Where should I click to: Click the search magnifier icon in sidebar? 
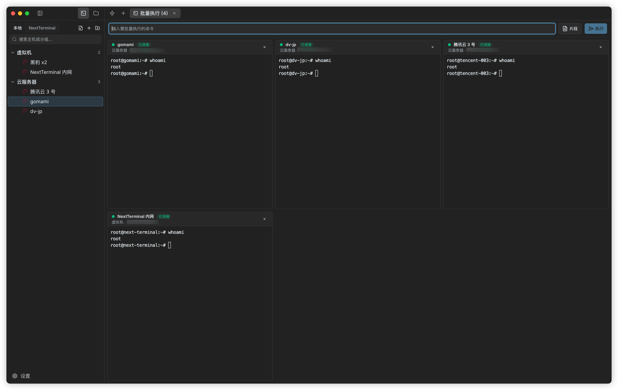tap(14, 40)
